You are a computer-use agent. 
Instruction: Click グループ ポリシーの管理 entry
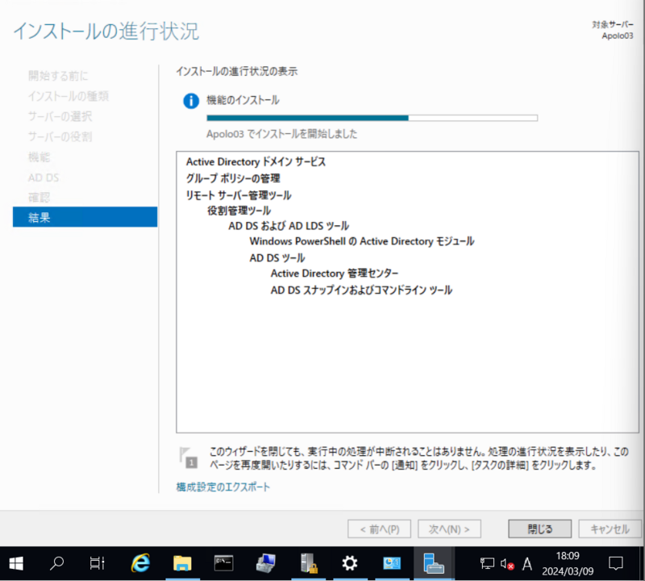click(x=233, y=178)
